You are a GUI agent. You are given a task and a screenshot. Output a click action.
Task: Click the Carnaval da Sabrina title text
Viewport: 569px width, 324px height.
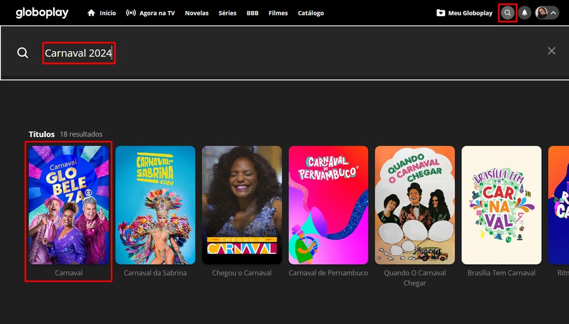(x=156, y=273)
